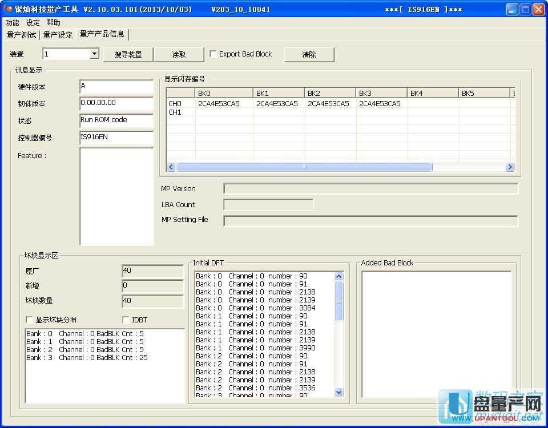The width and height of the screenshot is (548, 428).
Task: Select the BK0 column header
Action: (224, 93)
